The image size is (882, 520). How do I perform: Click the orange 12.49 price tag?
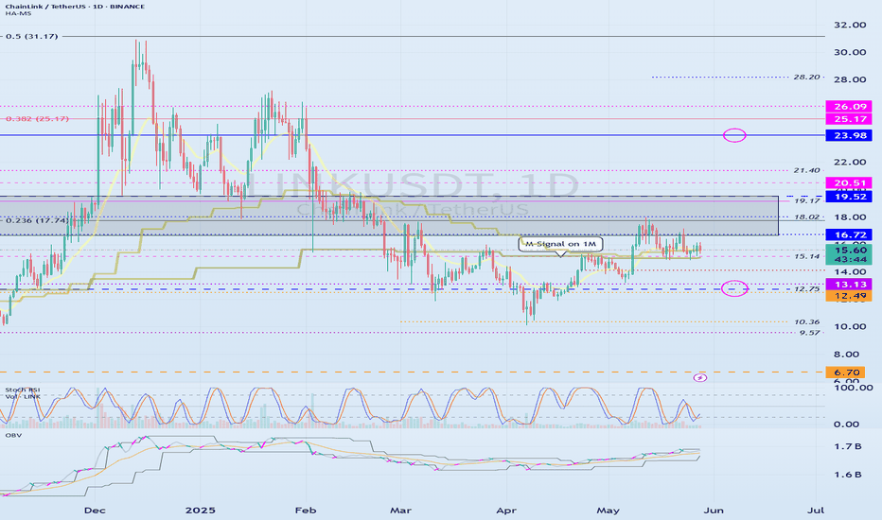coord(849,296)
